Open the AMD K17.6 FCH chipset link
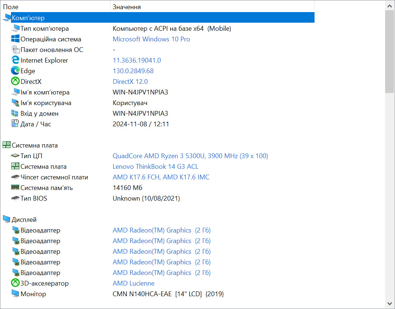The width and height of the screenshot is (395, 309). [161, 177]
